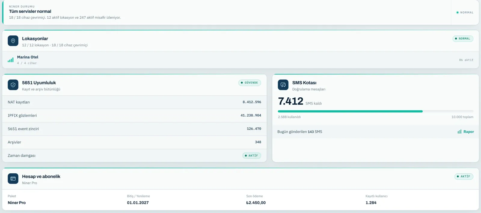The image size is (481, 213).
Task: Click the "86 aktif" count
Action: [466, 60]
